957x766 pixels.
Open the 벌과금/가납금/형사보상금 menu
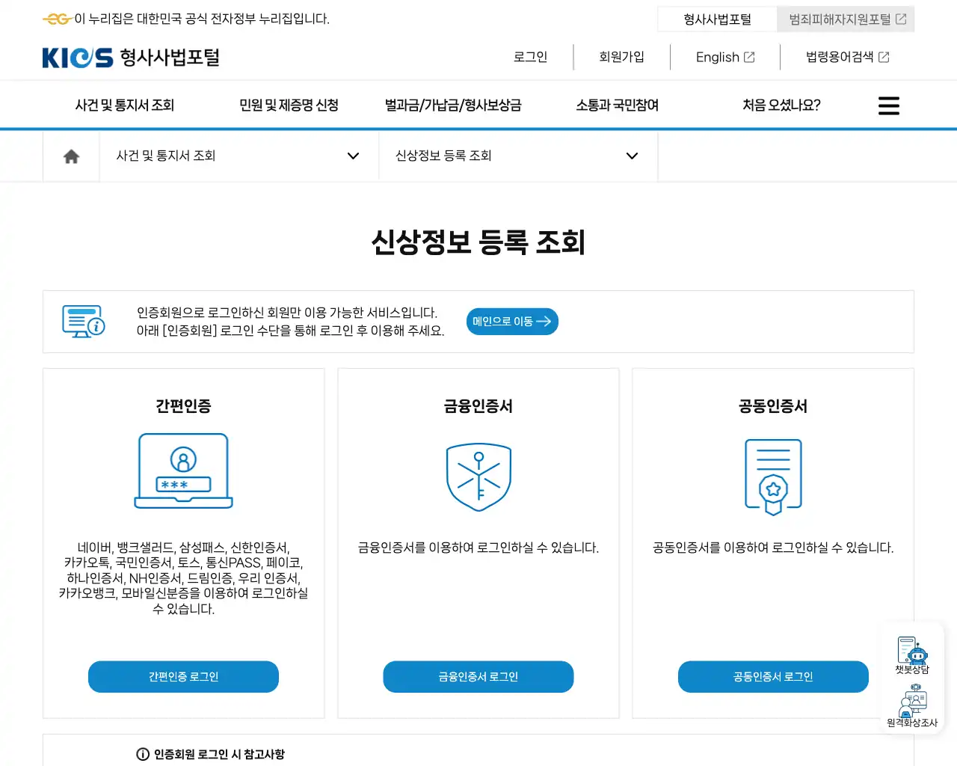tap(453, 105)
